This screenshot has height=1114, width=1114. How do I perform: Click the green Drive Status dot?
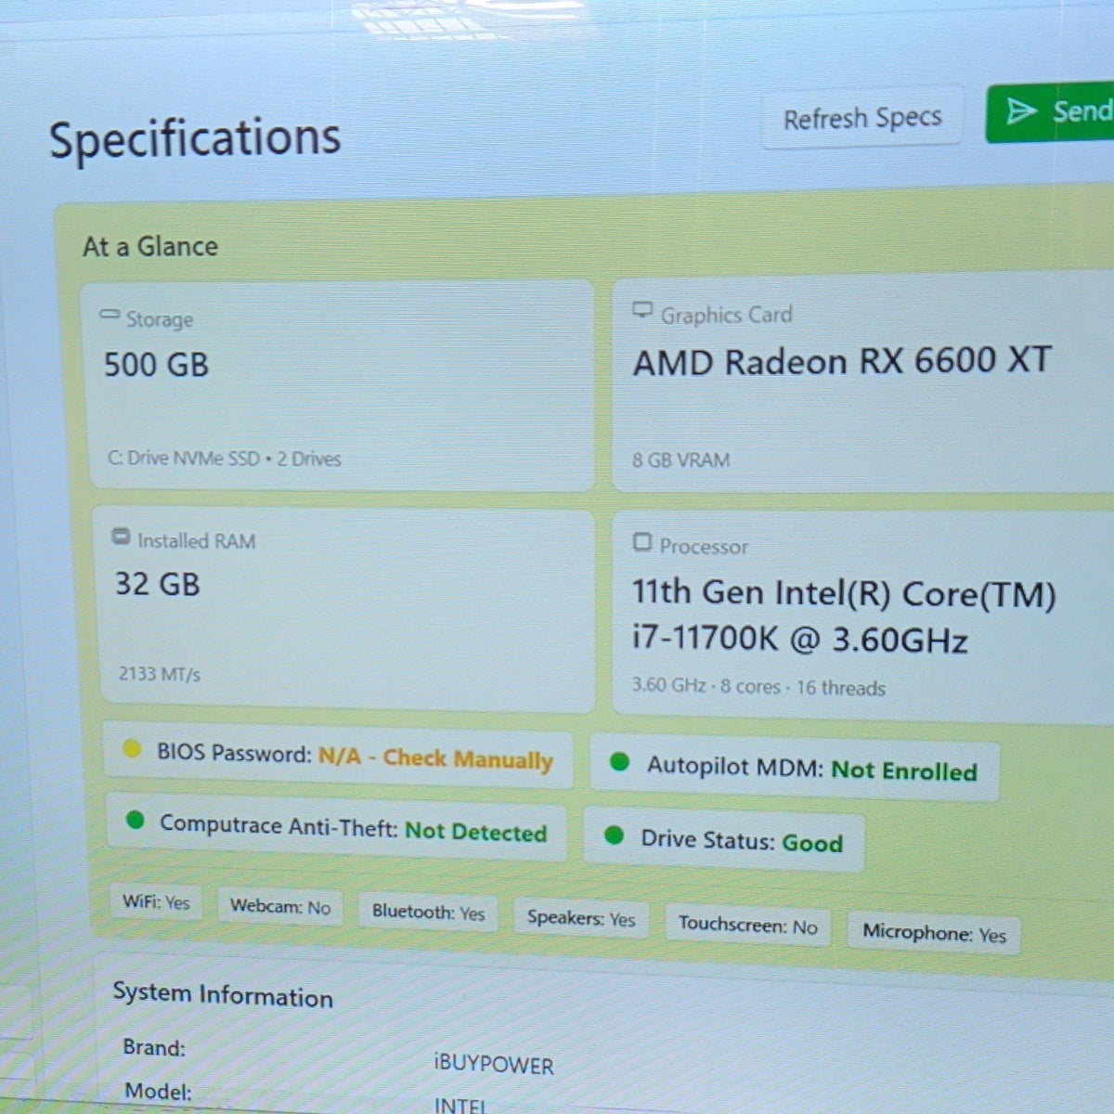614,835
